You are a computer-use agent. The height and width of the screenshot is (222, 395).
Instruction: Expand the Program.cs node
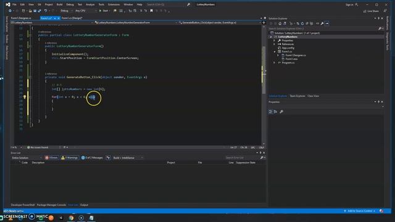point(274,63)
